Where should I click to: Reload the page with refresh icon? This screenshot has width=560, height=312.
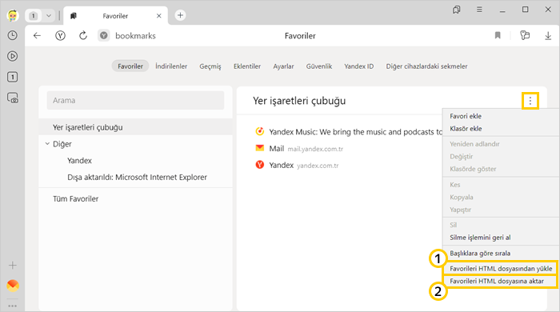click(x=83, y=36)
